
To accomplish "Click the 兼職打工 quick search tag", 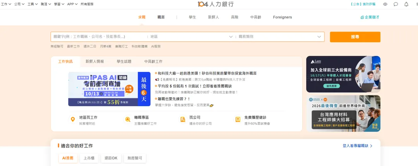I will 122,46.
